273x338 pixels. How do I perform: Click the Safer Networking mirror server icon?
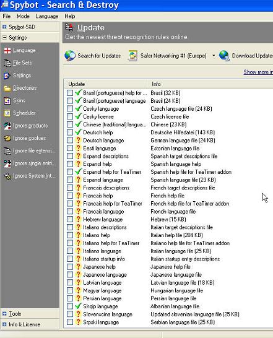point(133,56)
